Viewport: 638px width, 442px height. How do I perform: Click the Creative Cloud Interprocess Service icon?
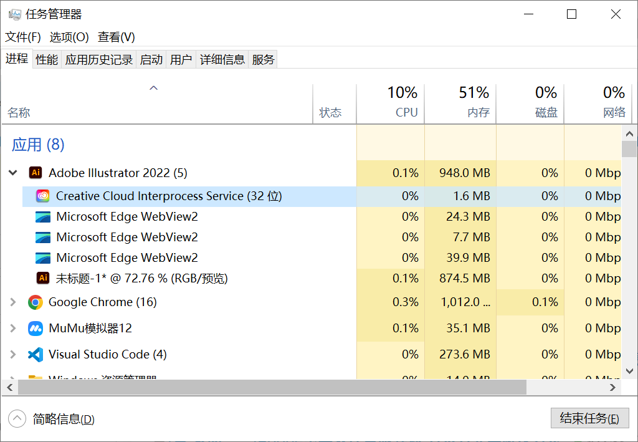(43, 196)
